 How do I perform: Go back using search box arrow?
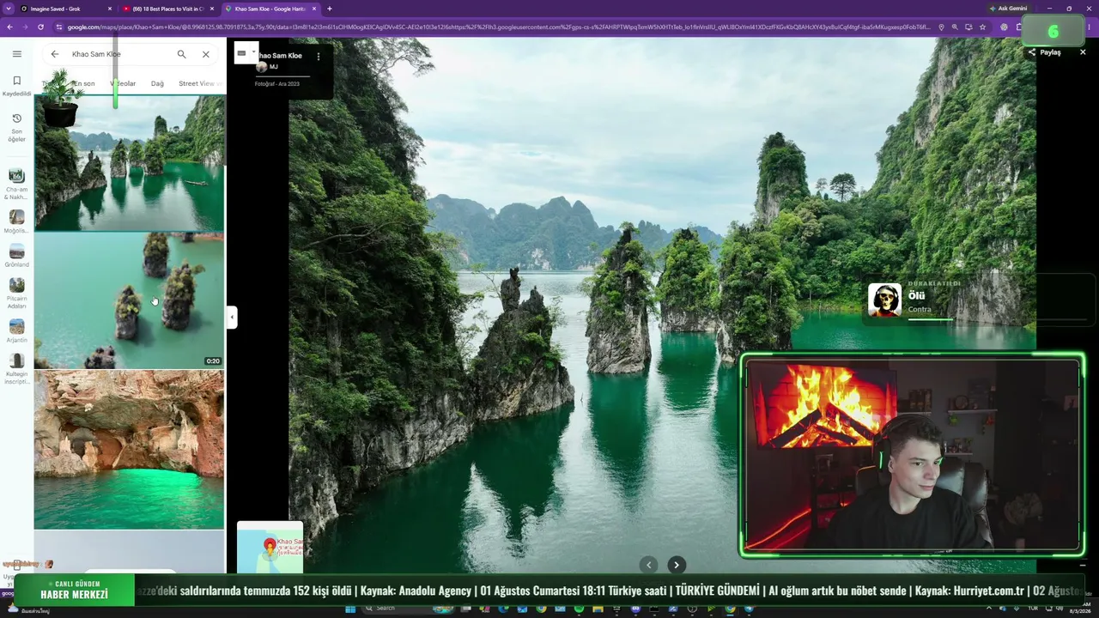55,54
